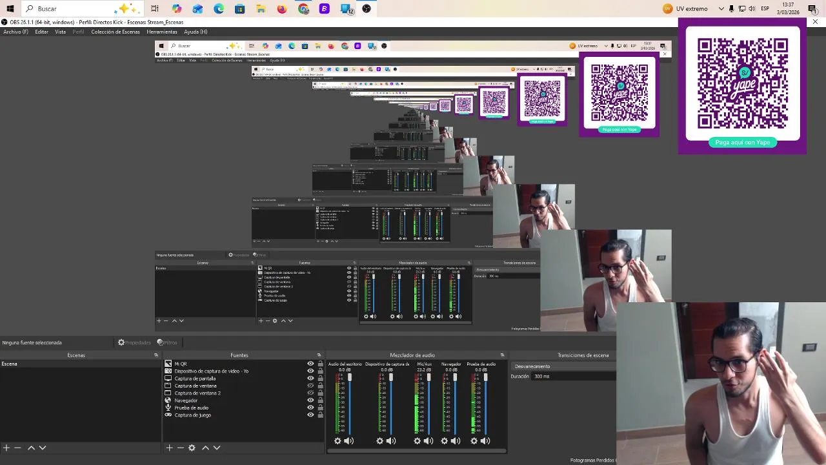Move source down in Fuentes list
The image size is (826, 465).
coord(217,448)
